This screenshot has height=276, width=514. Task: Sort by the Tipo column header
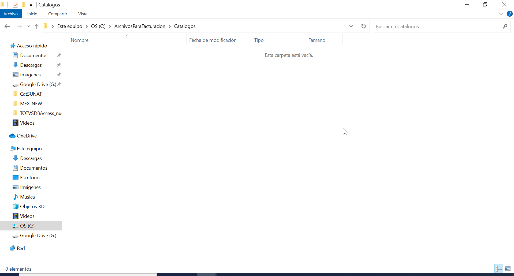click(279, 40)
